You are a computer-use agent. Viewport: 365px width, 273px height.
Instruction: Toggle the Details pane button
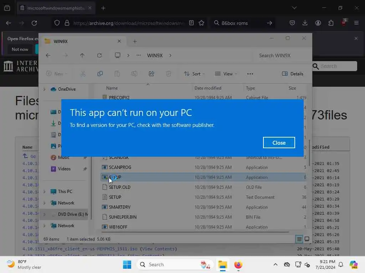293,74
